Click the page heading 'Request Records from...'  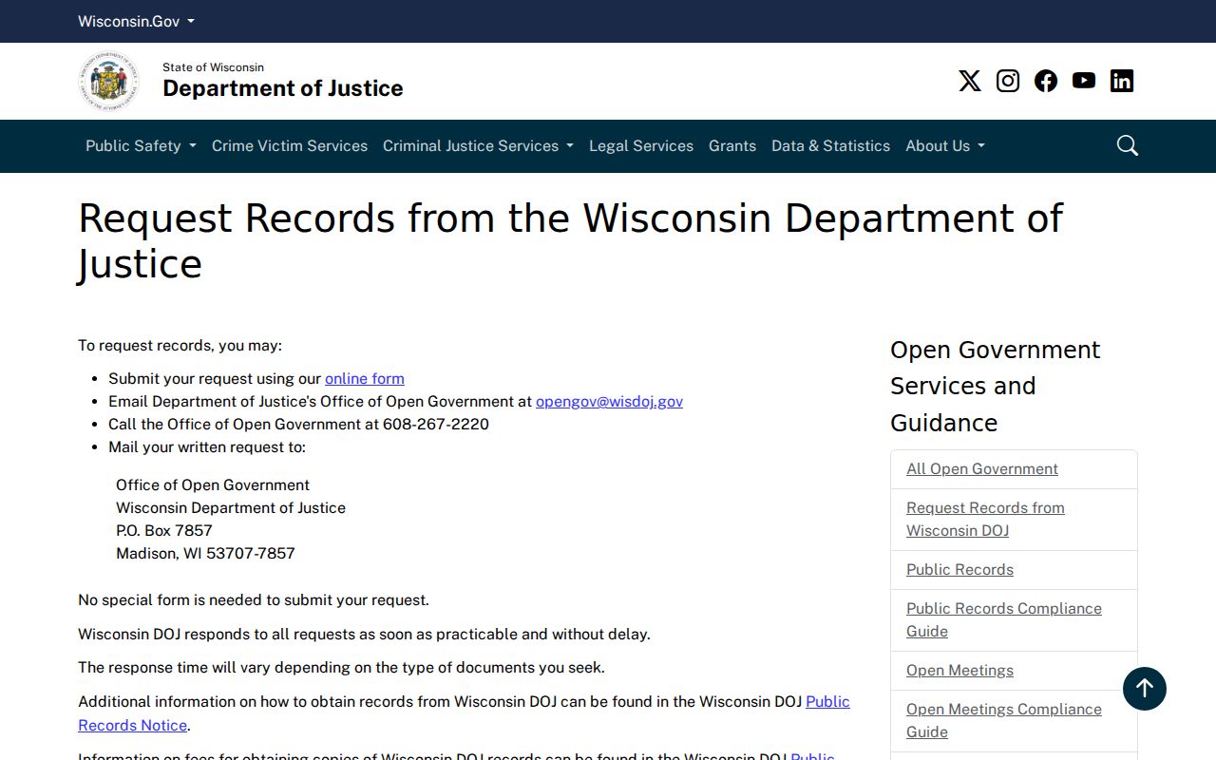pyautogui.click(x=570, y=241)
